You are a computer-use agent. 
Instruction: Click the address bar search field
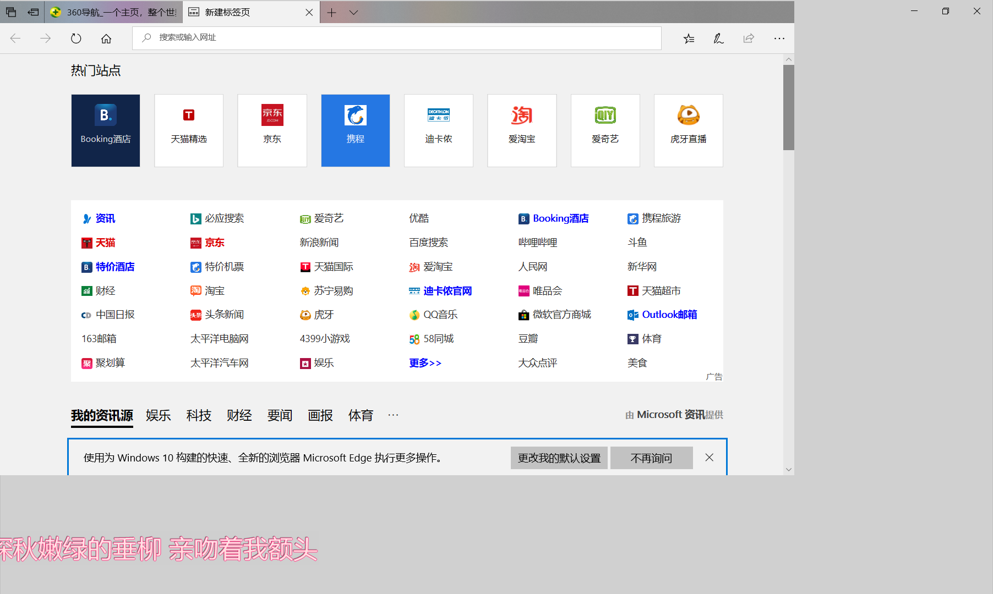(x=396, y=37)
